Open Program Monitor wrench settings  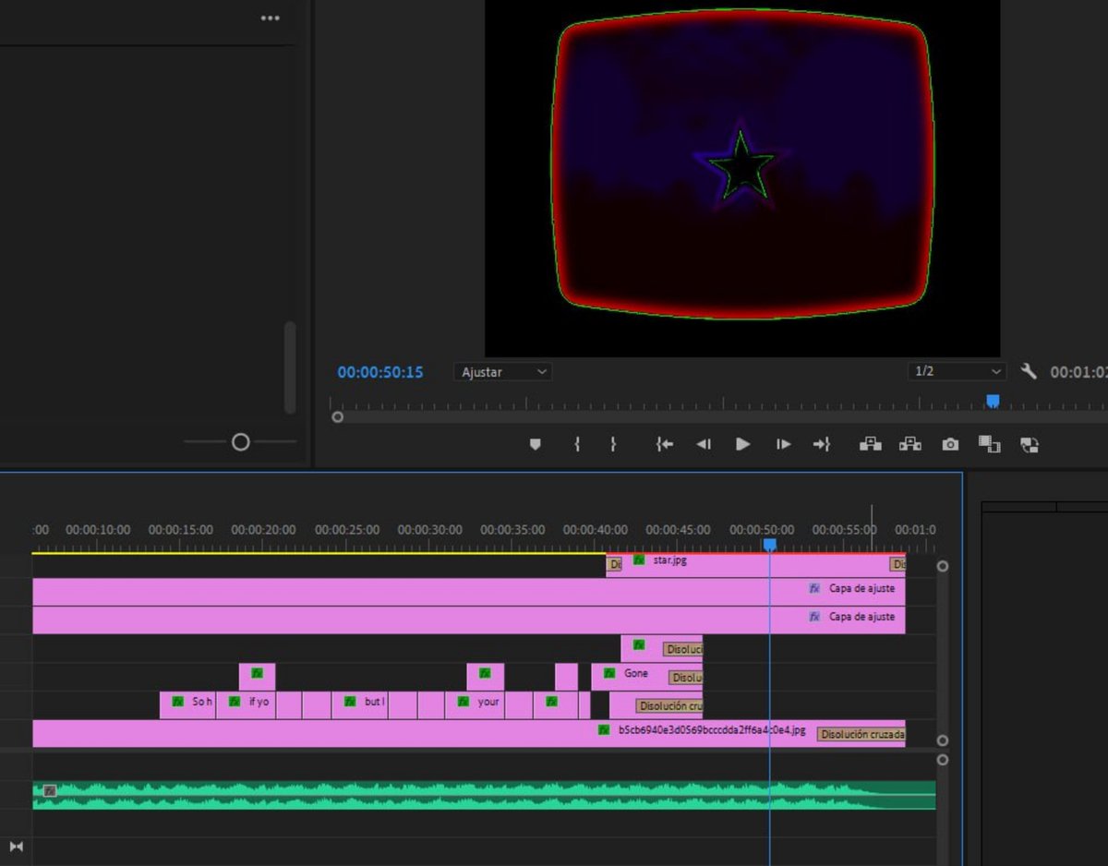point(1029,371)
